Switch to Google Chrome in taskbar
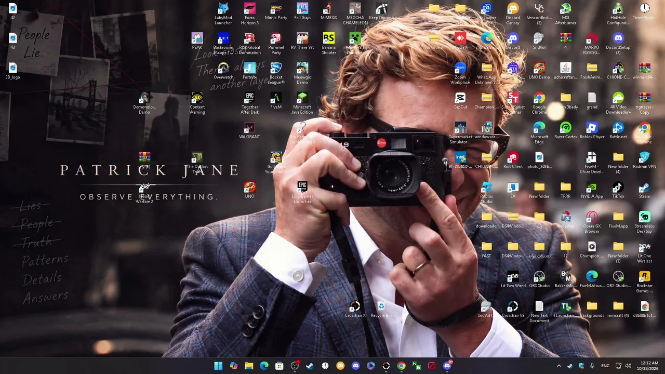The height and width of the screenshot is (374, 665). tap(401, 366)
